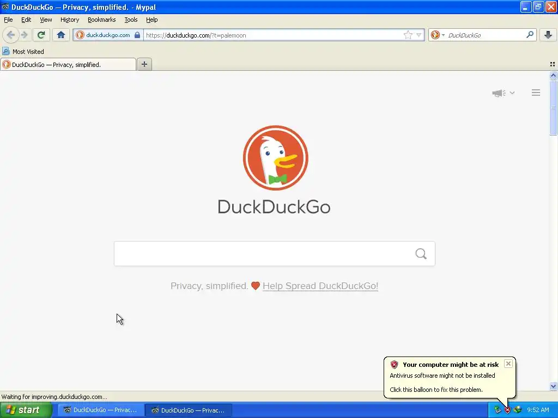Click the Safely Remove Hardware tray icon
Screen dimensions: 558x418
[x=497, y=410]
